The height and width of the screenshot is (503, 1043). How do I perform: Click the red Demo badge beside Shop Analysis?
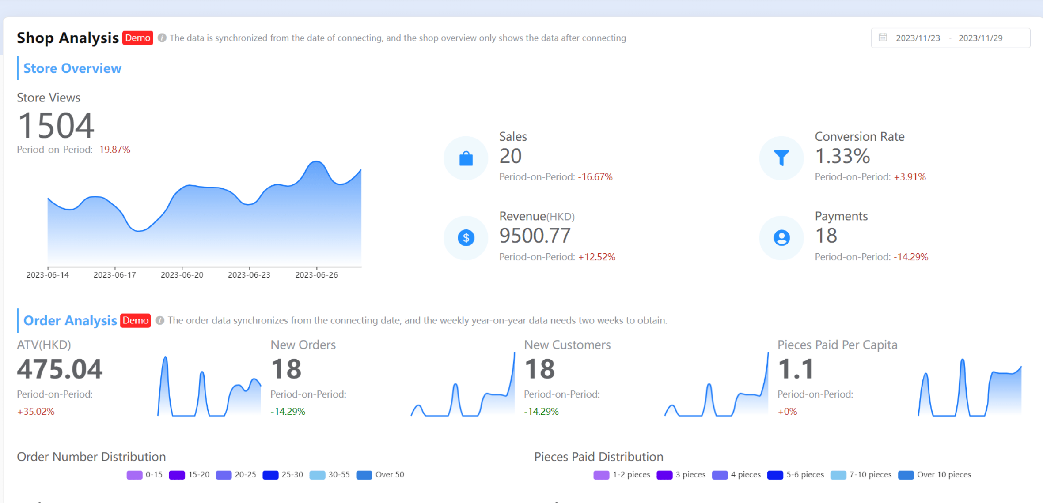(x=137, y=38)
